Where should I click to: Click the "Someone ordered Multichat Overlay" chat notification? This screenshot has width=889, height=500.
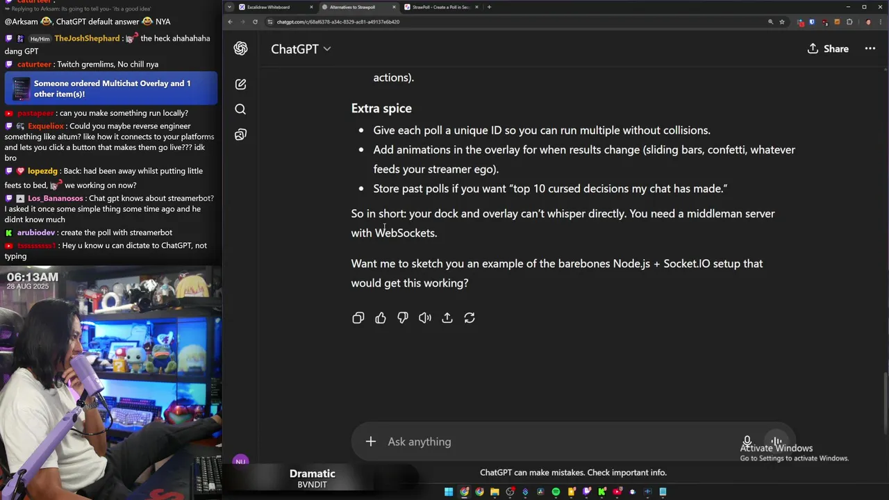coord(111,88)
